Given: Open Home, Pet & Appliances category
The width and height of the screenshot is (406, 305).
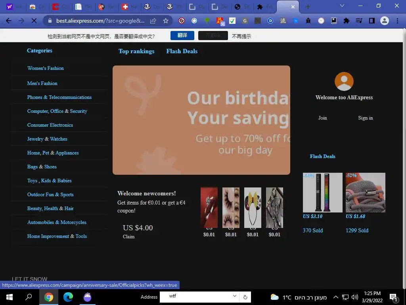Looking at the screenshot, I should coord(53,153).
